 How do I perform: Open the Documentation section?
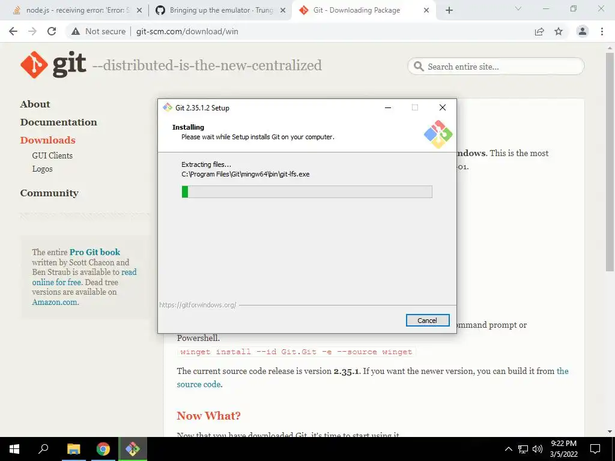click(x=58, y=122)
